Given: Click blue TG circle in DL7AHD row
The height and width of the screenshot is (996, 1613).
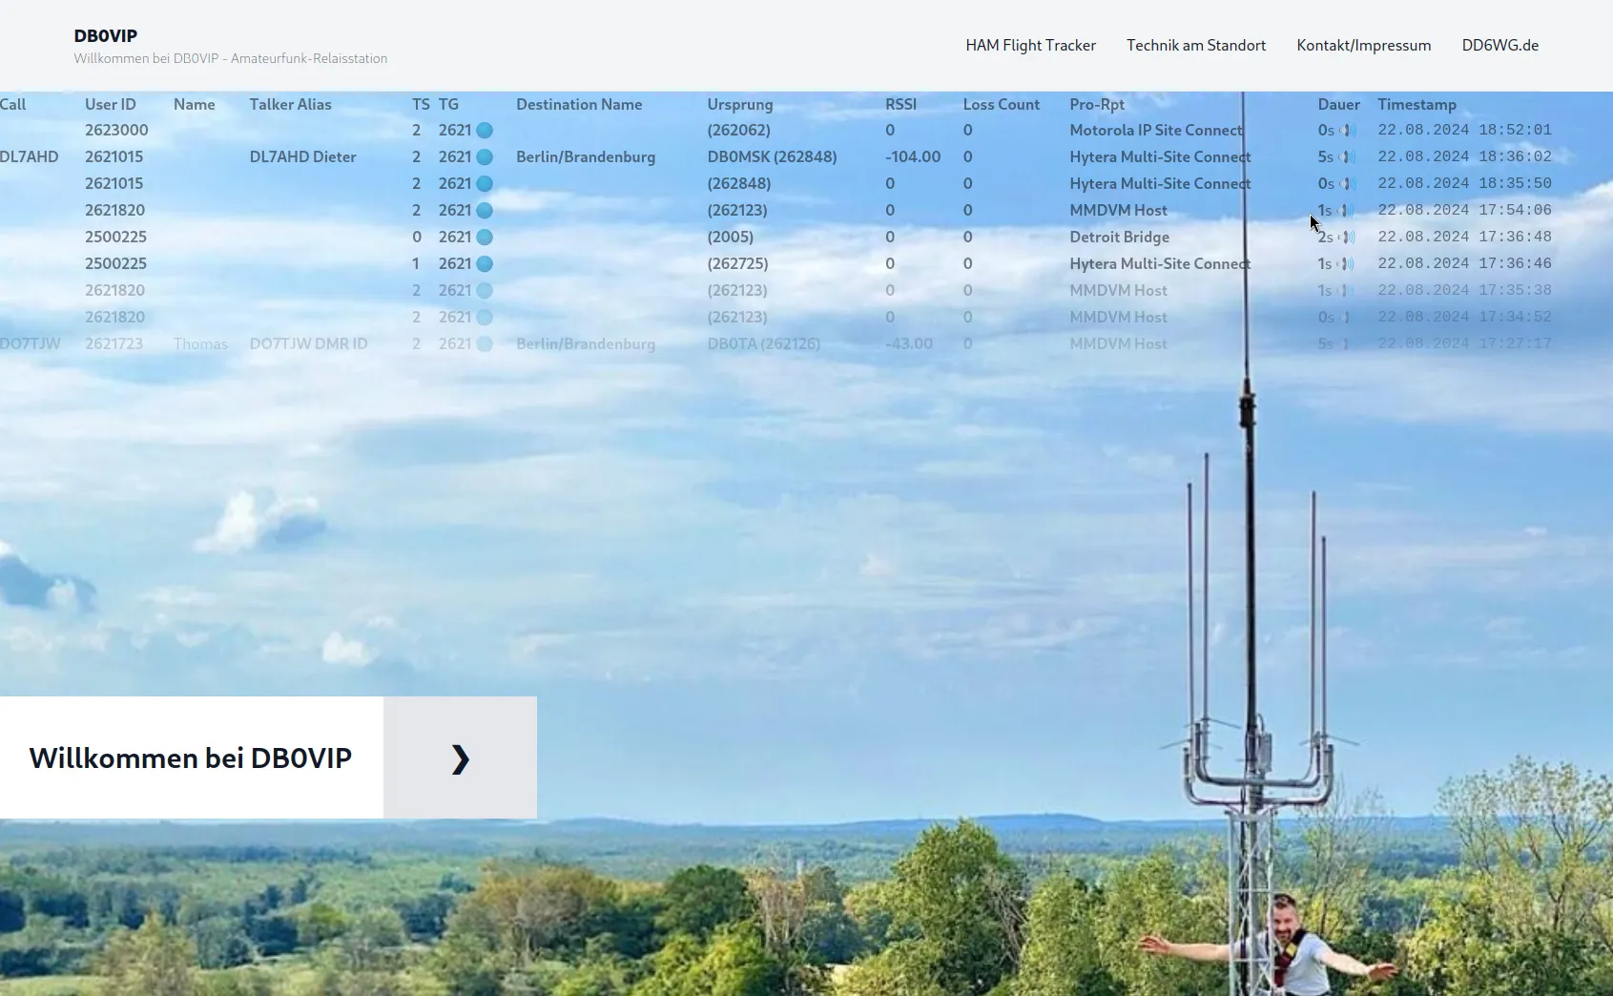Looking at the screenshot, I should (x=485, y=157).
